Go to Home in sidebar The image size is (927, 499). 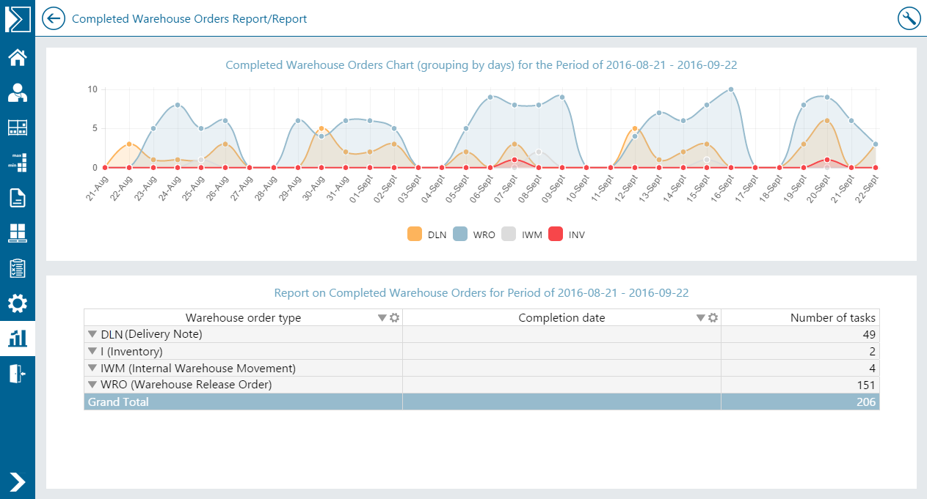pos(18,57)
